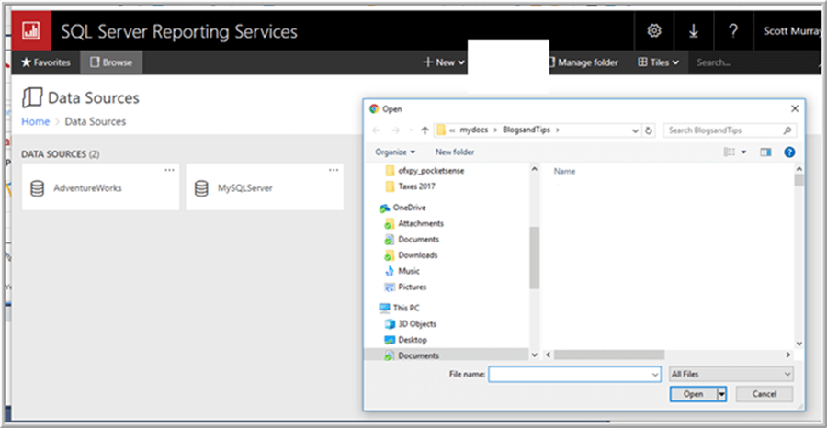Select the Browse tab
Screen dimensions: 827x428
click(111, 62)
